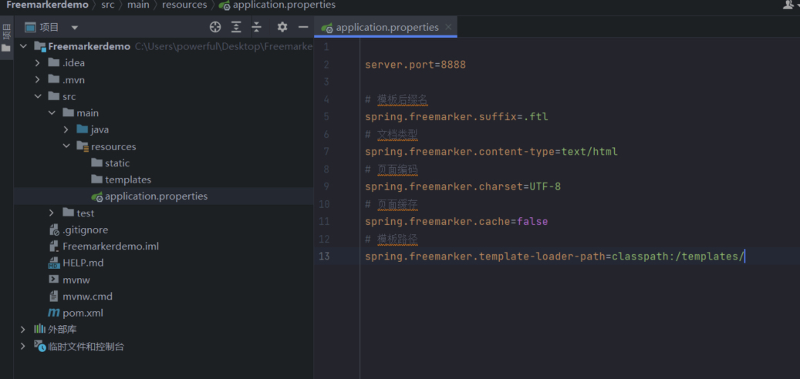Select the mvnw file
The image size is (800, 379).
(x=76, y=280)
